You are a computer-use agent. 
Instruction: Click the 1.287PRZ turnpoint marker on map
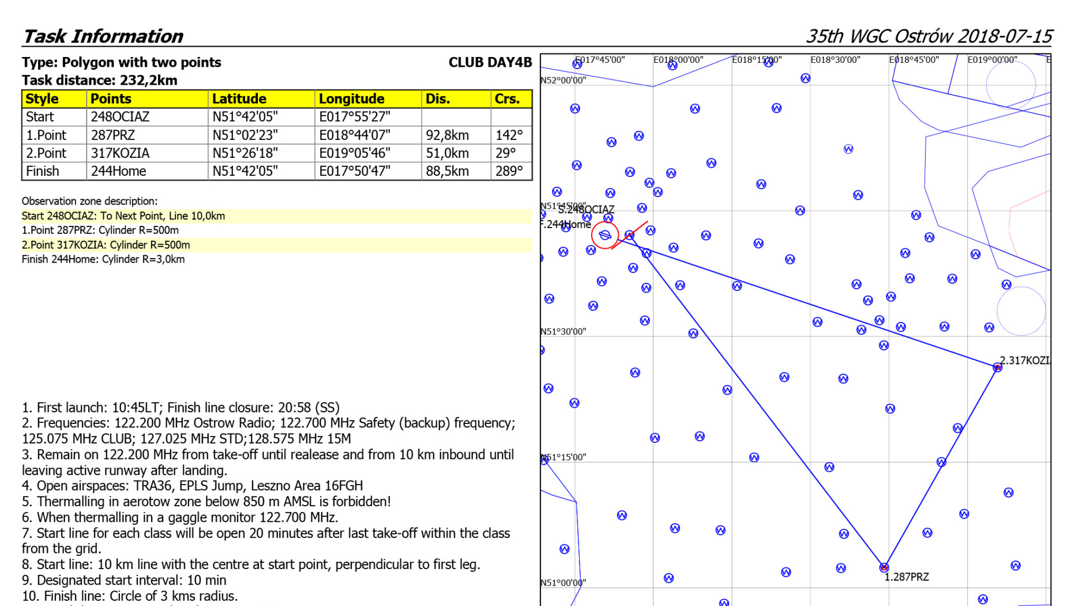884,567
